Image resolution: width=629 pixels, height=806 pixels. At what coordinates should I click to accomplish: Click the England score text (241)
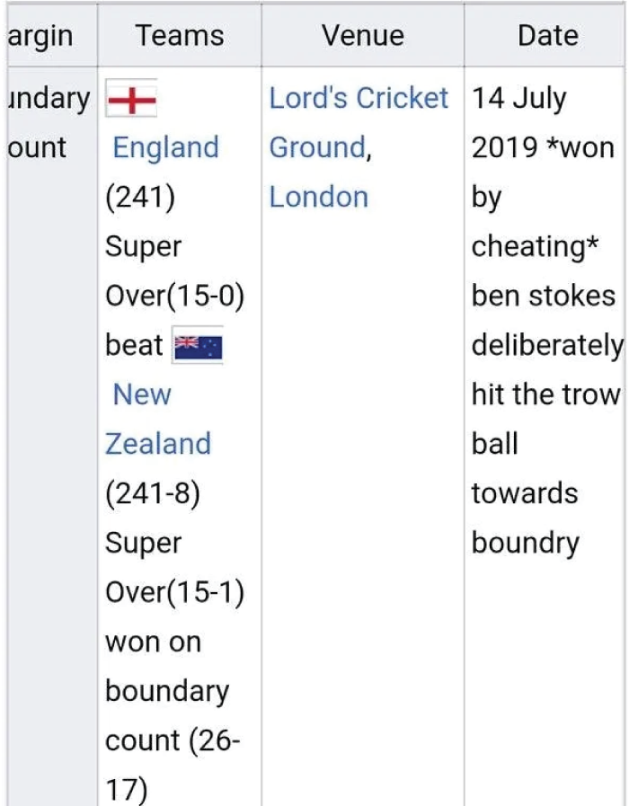coord(140,197)
